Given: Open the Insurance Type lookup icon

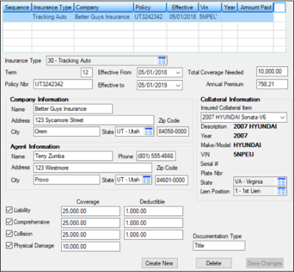Looking at the screenshot, I should tap(162, 60).
